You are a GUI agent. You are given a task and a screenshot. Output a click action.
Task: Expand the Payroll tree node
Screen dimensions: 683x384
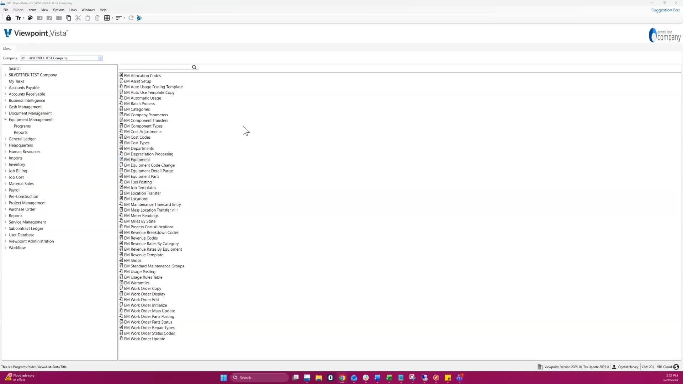5,190
